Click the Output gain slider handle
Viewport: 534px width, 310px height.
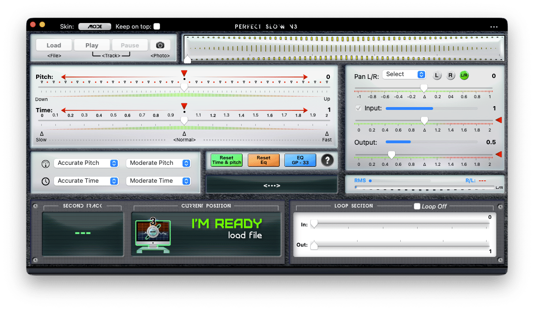(391, 155)
